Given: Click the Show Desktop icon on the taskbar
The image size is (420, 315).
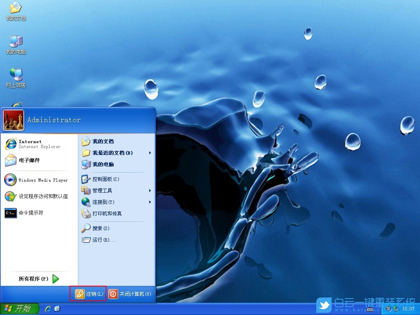Looking at the screenshot, I should (x=57, y=309).
